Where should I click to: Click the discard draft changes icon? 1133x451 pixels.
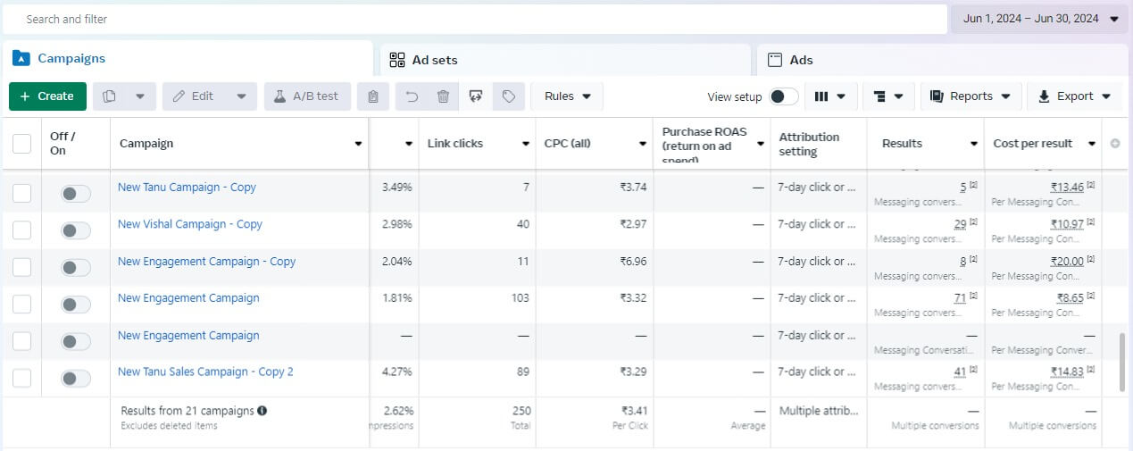475,96
